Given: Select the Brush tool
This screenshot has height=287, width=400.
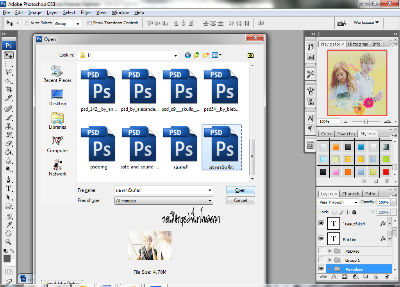Looking at the screenshot, I should coord(9,118).
